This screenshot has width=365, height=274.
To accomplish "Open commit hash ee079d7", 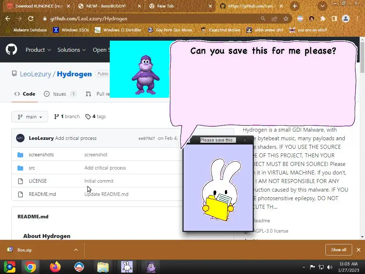I will (146, 138).
